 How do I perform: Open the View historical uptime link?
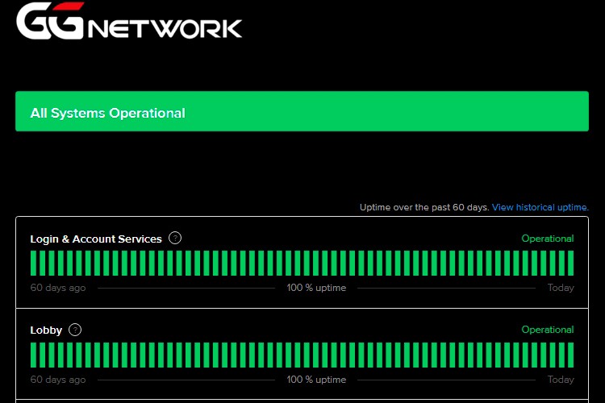[540, 207]
